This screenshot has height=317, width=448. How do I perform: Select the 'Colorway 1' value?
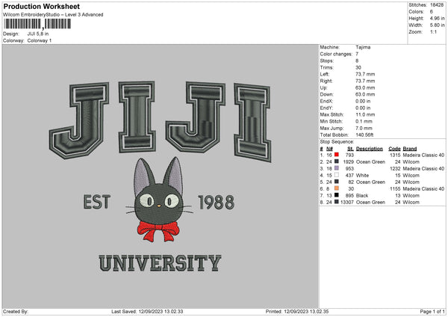pos(40,40)
